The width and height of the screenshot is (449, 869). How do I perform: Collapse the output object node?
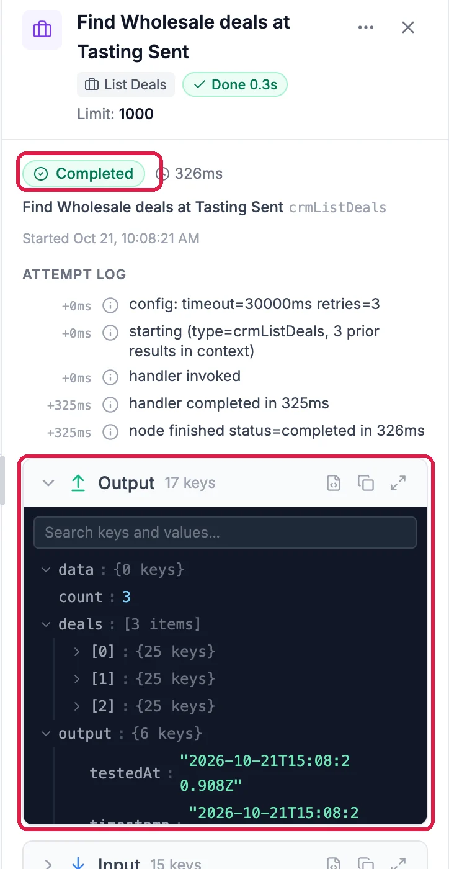point(46,734)
